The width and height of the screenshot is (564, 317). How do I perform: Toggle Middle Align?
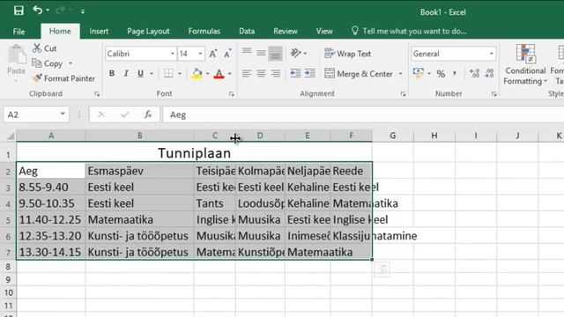(x=261, y=53)
